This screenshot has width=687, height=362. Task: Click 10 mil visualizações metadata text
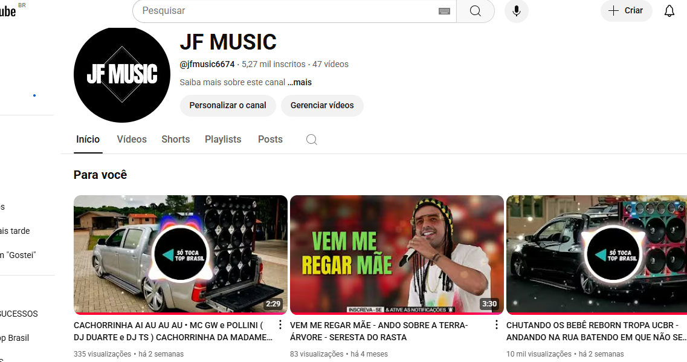tap(539, 354)
